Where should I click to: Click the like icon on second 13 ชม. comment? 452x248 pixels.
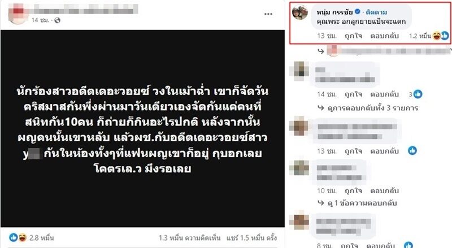tap(412, 150)
